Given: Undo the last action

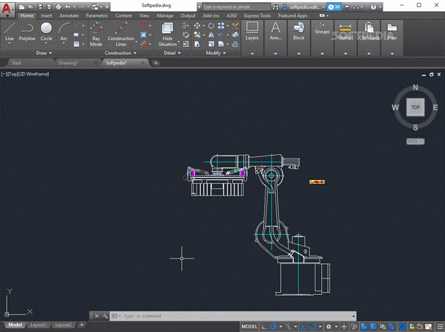Looking at the screenshot, I should click(x=67, y=7).
